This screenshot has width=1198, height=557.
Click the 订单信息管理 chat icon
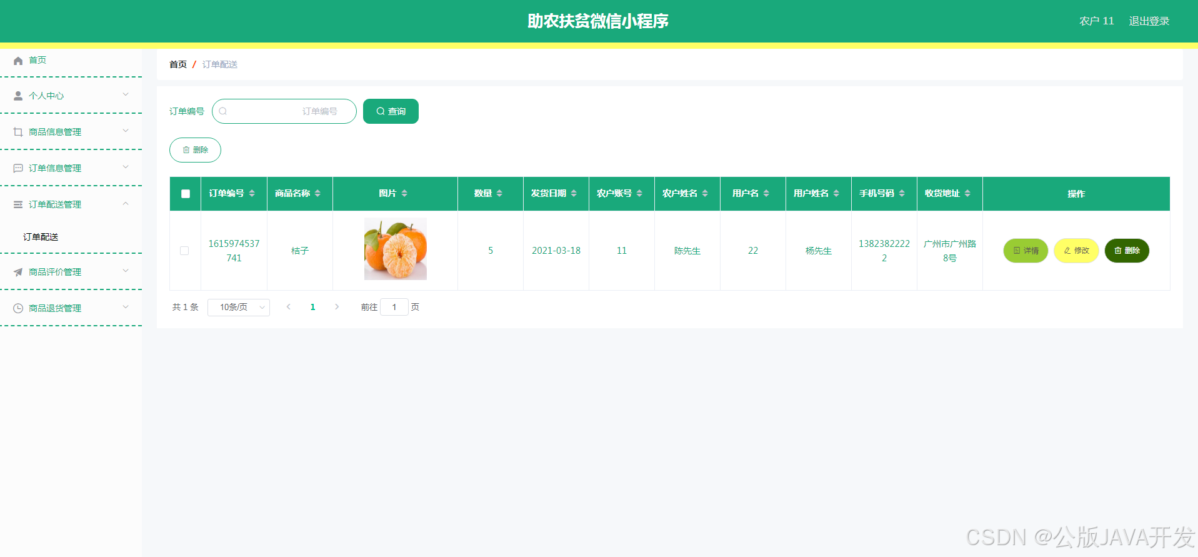[18, 168]
